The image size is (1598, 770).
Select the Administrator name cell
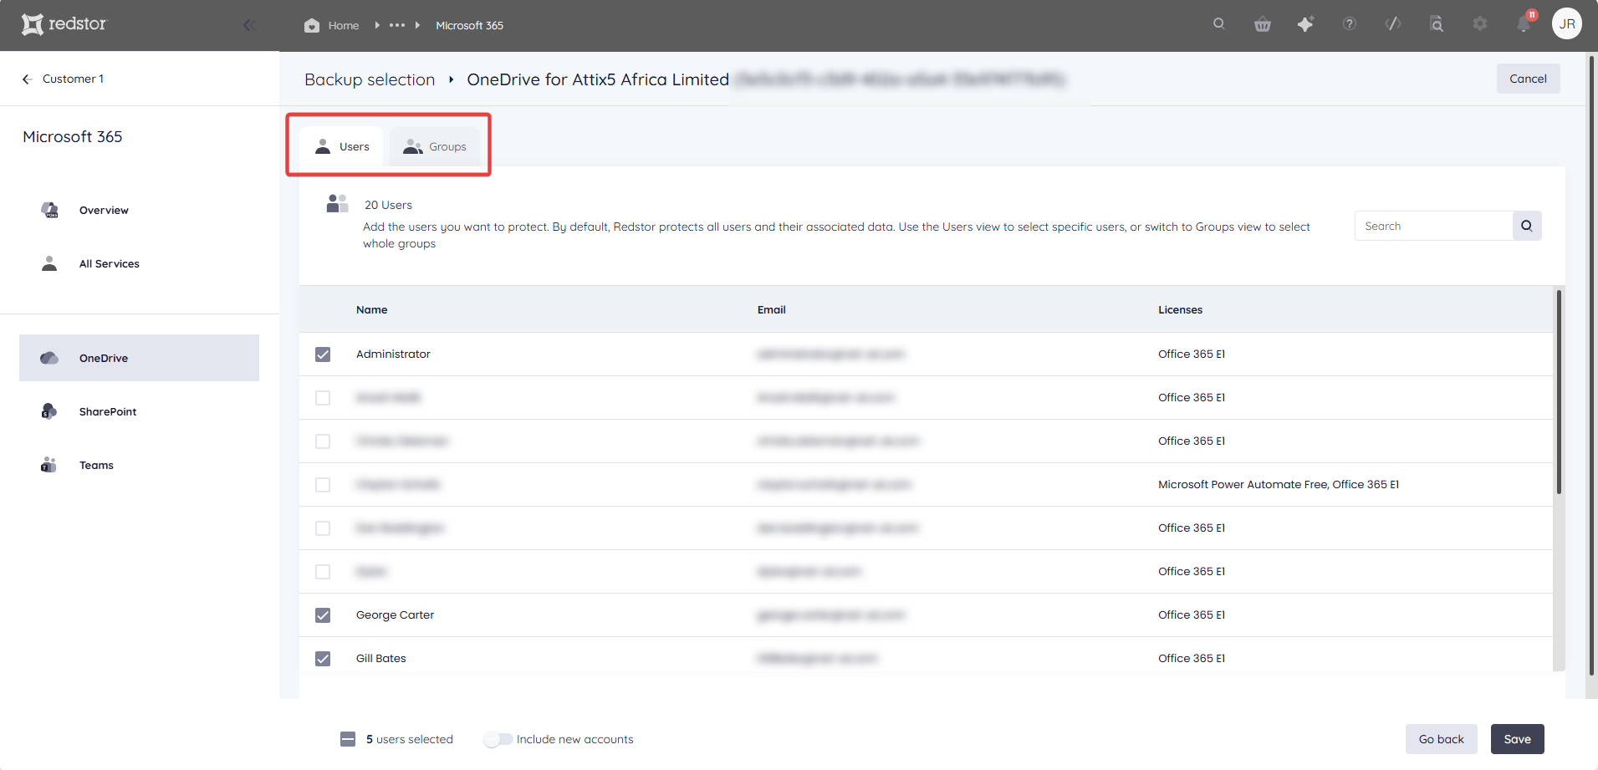point(393,354)
